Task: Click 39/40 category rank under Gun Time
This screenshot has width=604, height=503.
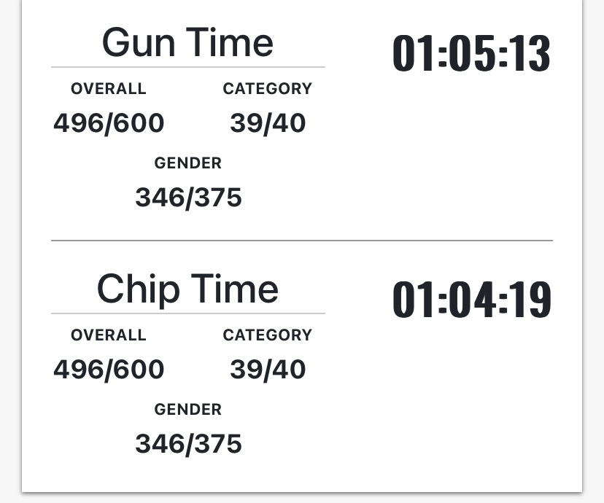Action: click(x=268, y=123)
